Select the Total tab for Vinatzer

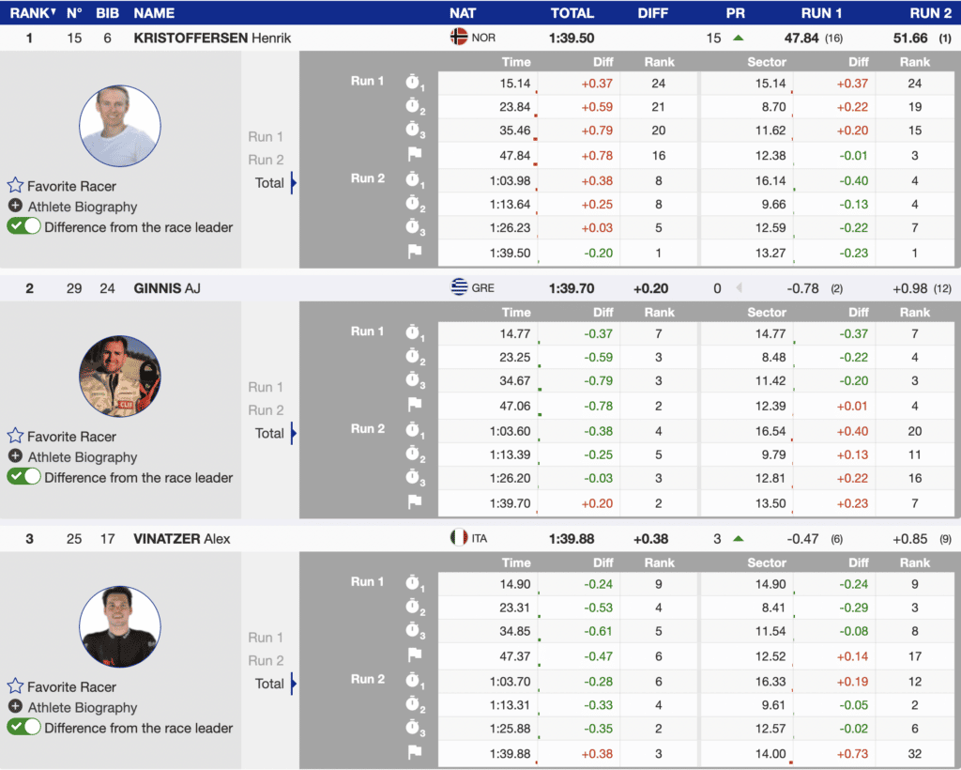(269, 684)
